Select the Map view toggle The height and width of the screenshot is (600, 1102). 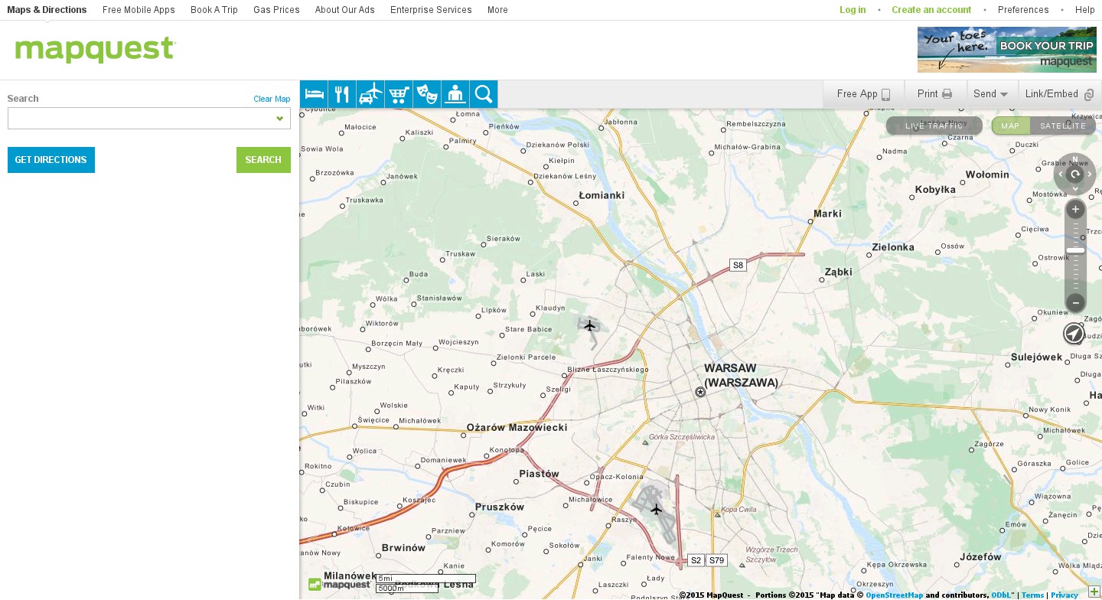point(1010,126)
